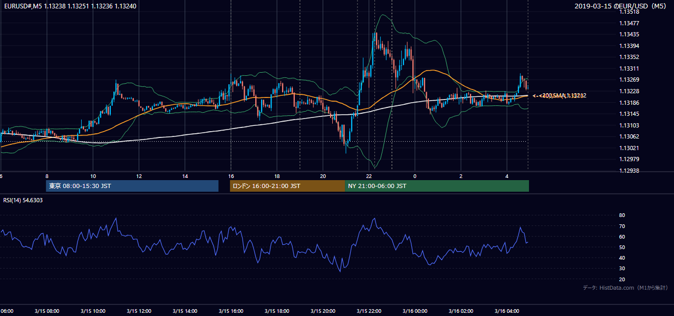674x316 pixels.
Task: Click the 3/15 20:00 date label
Action: (x=323, y=311)
